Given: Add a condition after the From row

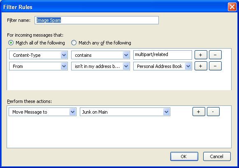Looking at the screenshot, I should [201, 66].
